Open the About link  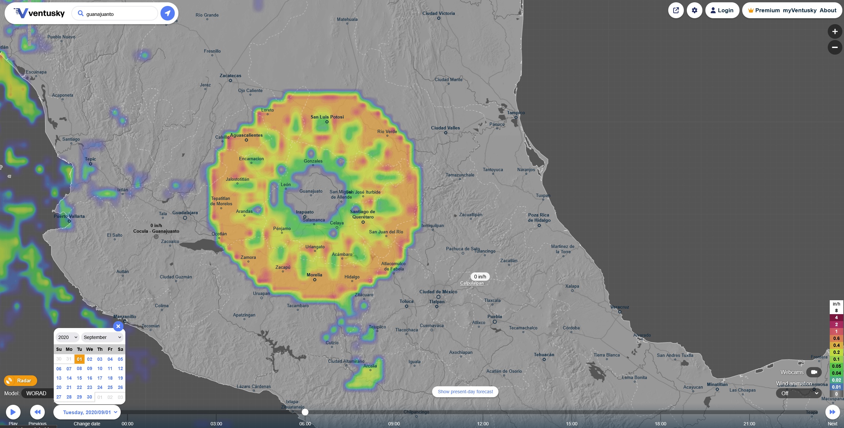coord(828,10)
